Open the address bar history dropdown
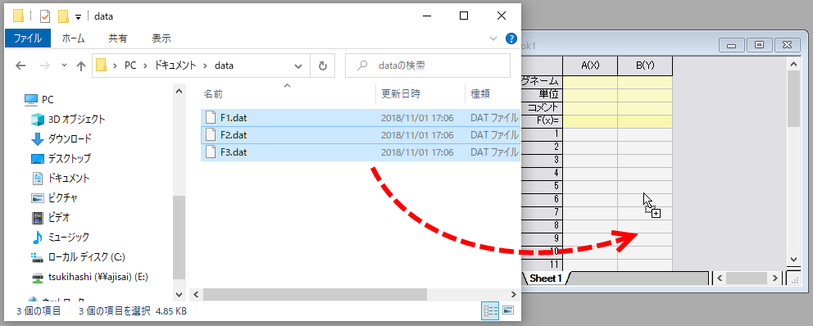 click(x=298, y=66)
